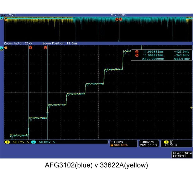
Task: Click cursor a badge in readout box
Action: [x=137, y=52]
